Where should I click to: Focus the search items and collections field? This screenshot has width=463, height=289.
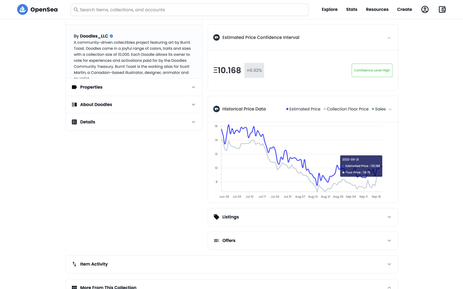point(190,10)
